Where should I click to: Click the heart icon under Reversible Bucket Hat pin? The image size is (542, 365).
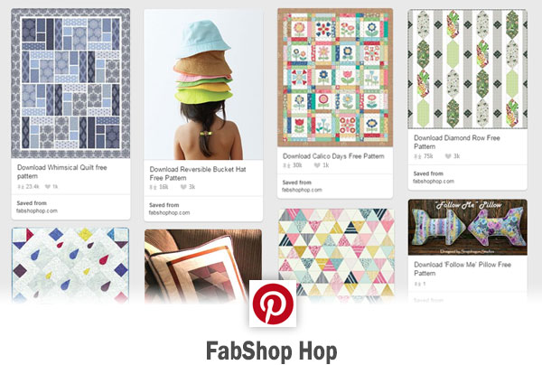click(x=183, y=187)
